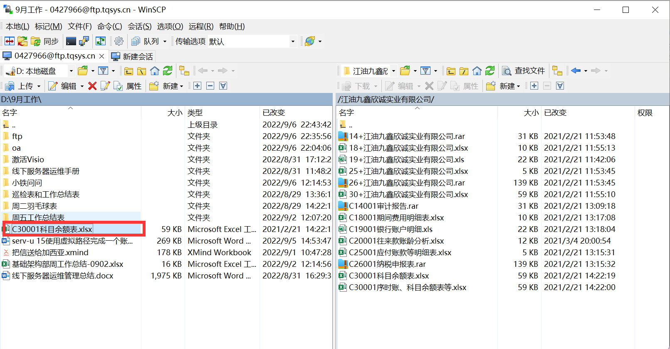Expand the 队列 queue dropdown arrow

coord(165,41)
